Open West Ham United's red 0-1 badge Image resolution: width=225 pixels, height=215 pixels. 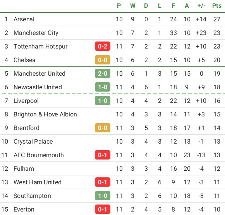point(103,182)
